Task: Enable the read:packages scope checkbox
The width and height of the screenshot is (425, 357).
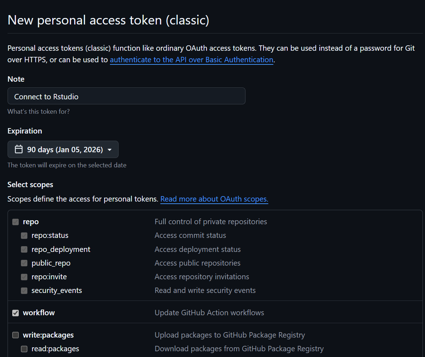Action: [x=24, y=349]
